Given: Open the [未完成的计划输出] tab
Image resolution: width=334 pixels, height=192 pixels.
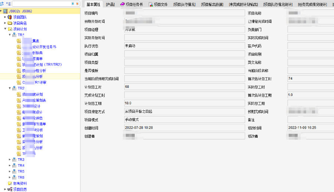Looking at the screenshot, I should (243, 4).
